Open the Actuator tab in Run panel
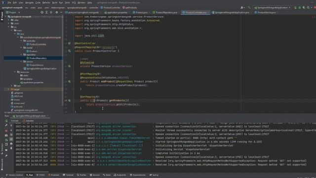This screenshot has height=178, width=316. pyautogui.click(x=28, y=121)
